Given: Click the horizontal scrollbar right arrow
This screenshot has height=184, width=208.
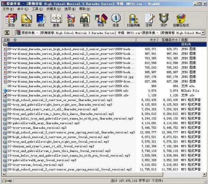Looking at the screenshot, I should pos(205,174).
